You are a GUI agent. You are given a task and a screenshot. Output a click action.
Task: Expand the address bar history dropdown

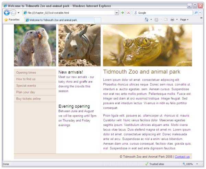tap(116, 13)
